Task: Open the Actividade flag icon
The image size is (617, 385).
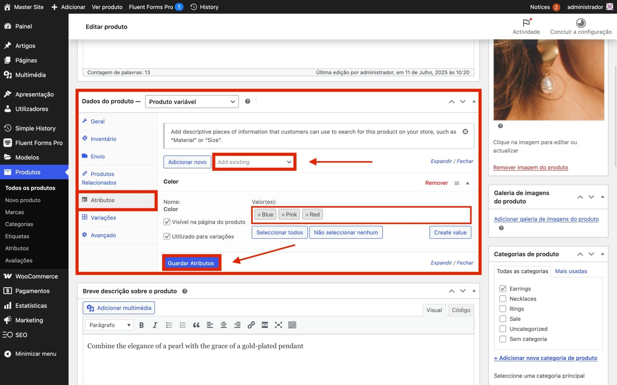Action: [526, 23]
